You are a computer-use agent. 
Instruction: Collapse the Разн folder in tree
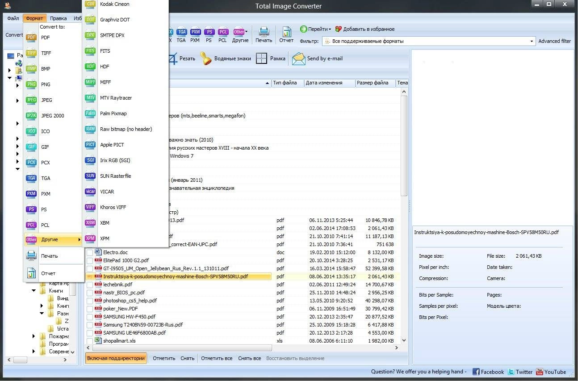[x=42, y=314]
